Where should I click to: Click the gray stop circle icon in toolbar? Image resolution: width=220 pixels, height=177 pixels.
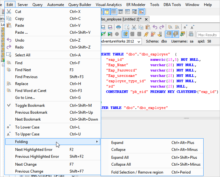tap(117, 34)
